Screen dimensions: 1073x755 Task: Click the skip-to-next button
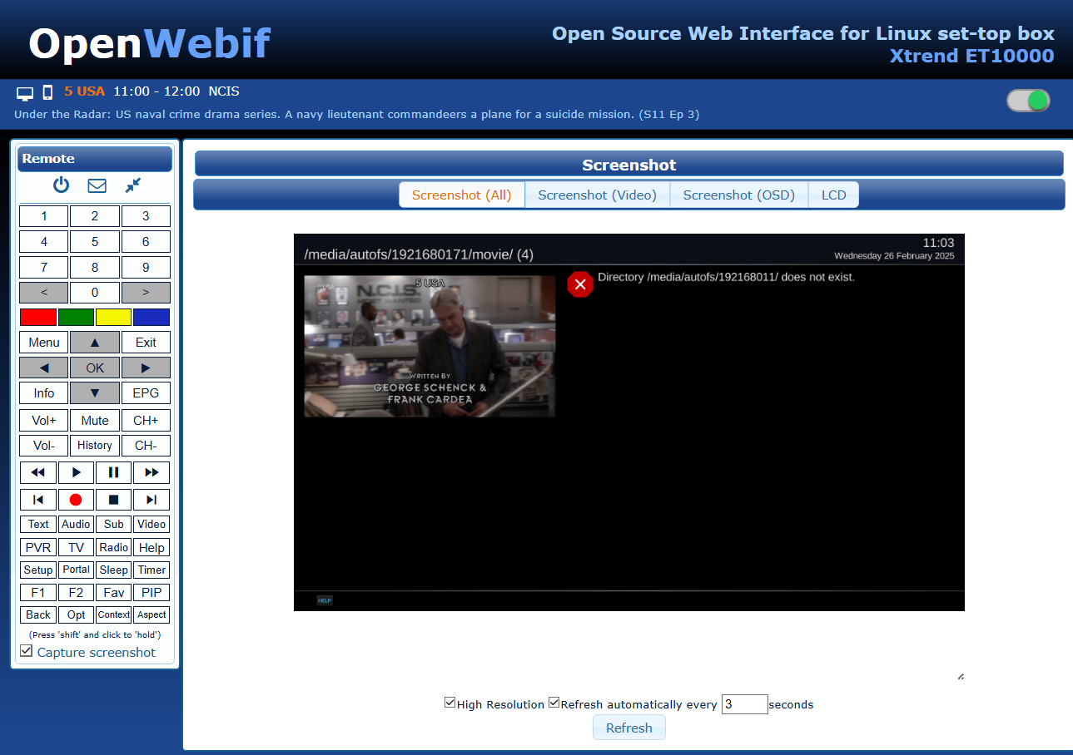click(152, 500)
